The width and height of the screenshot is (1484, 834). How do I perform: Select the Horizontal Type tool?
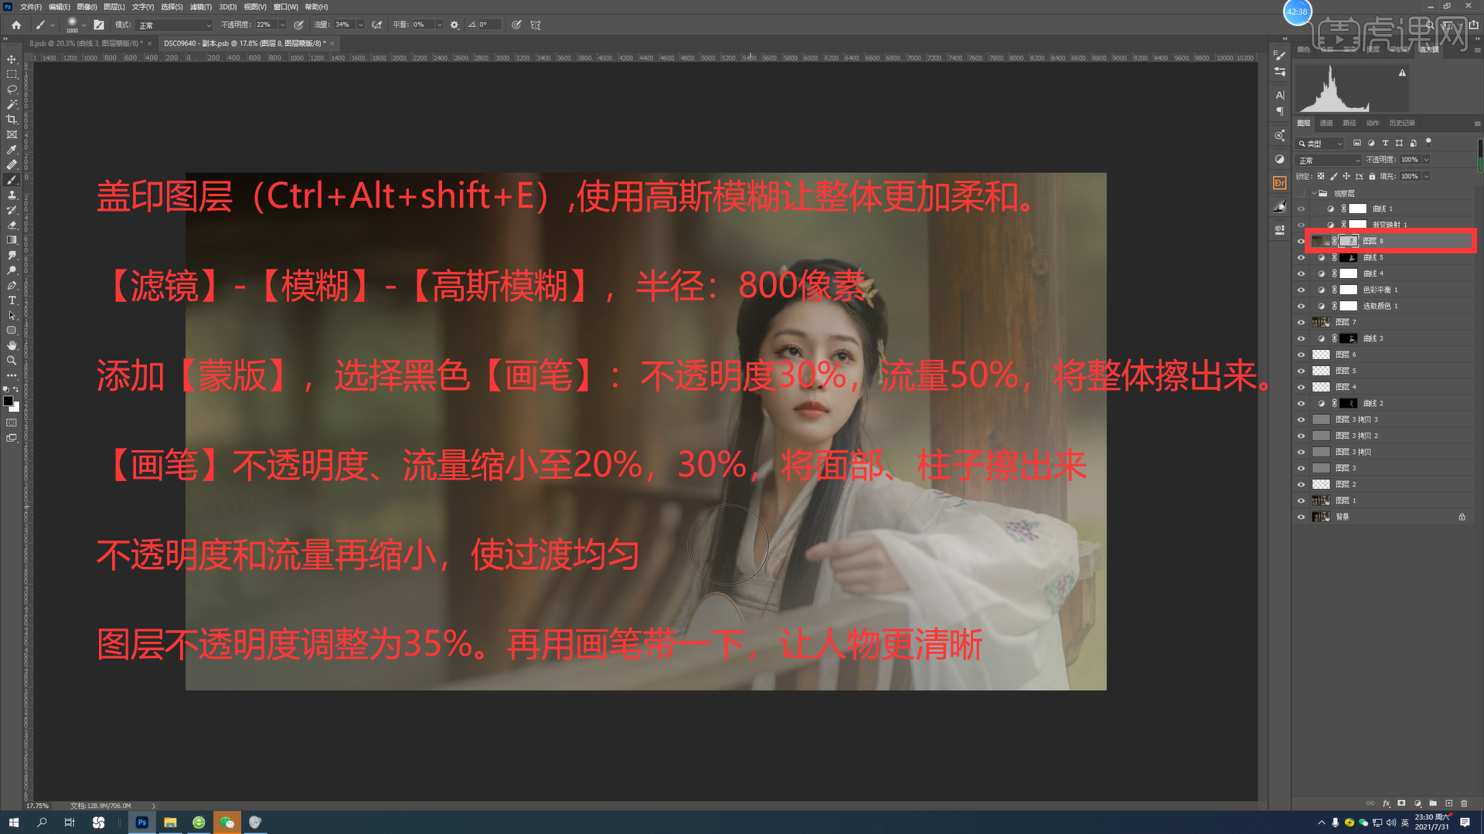click(12, 300)
